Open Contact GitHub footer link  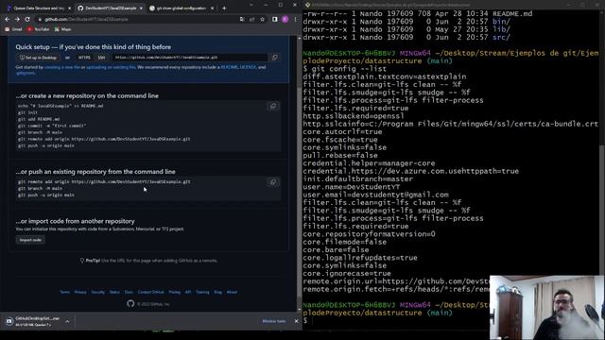pyautogui.click(x=151, y=292)
